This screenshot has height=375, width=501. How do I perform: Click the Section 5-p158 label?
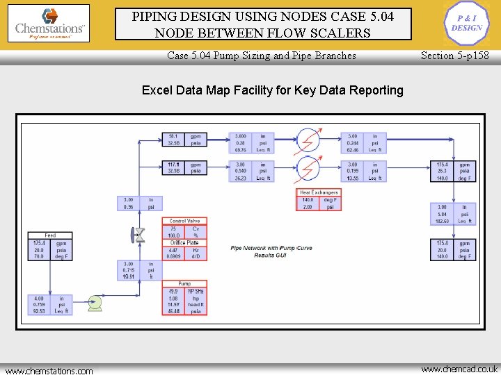point(454,56)
